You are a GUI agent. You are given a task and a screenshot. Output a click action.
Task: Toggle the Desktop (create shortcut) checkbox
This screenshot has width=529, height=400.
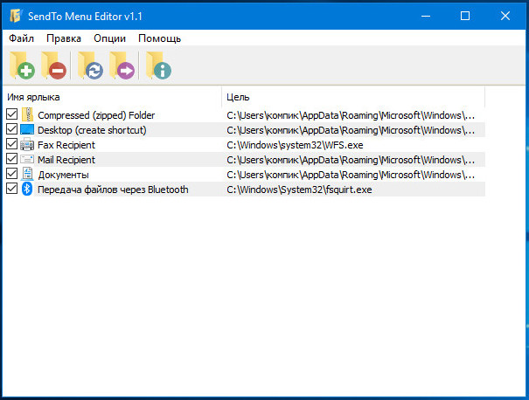[x=12, y=129]
